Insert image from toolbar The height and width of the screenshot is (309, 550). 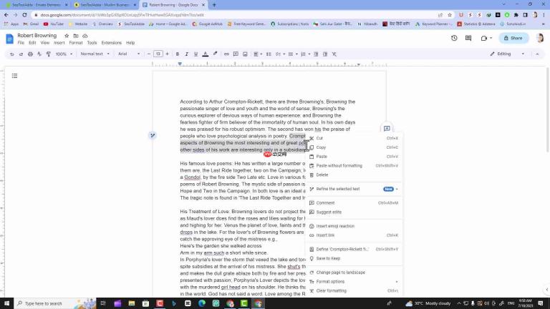point(245,54)
